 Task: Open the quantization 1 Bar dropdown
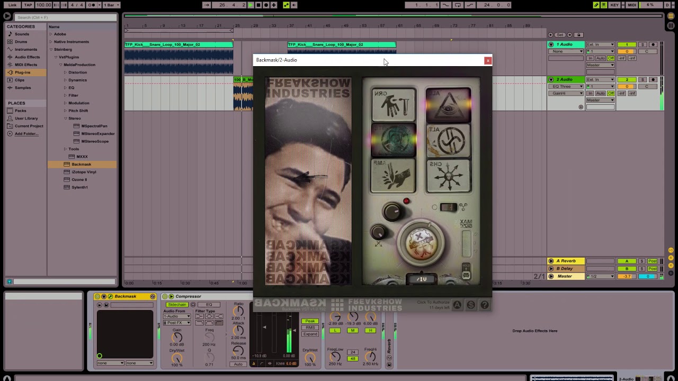(110, 5)
